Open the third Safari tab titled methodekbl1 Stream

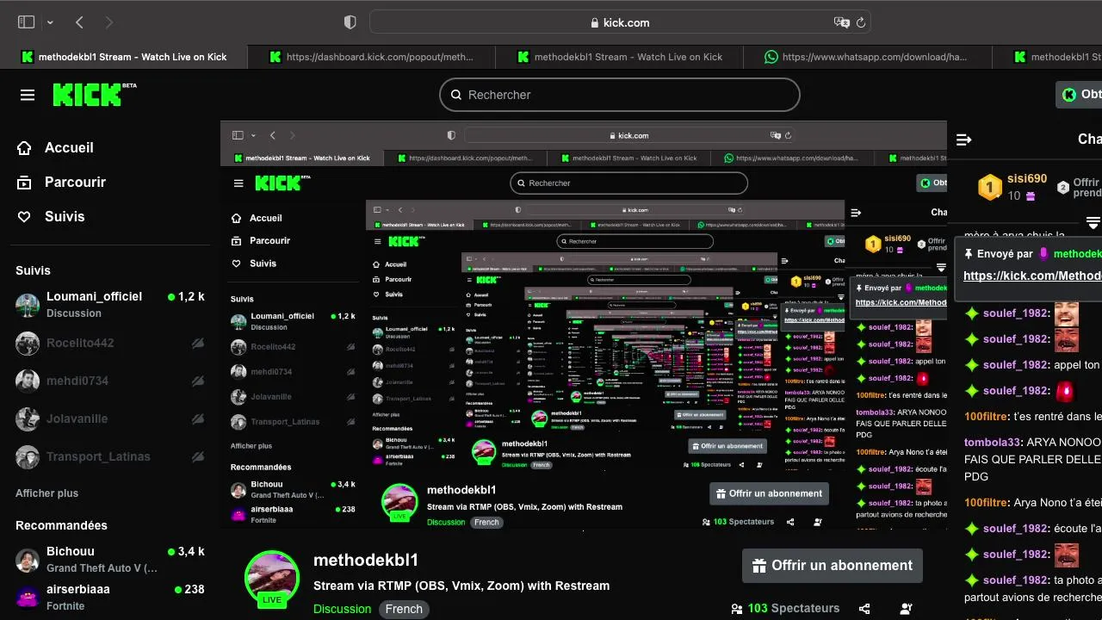click(x=619, y=57)
